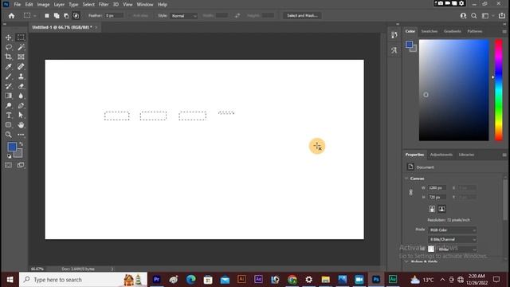Open the 8 Bits/Channel dropdown
510x287 pixels.
[452, 239]
